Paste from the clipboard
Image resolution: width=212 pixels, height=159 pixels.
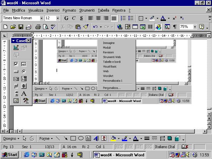78,27
